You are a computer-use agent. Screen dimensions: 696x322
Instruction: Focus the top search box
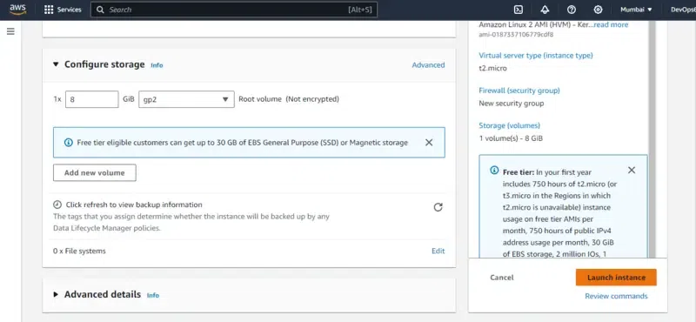coord(234,10)
